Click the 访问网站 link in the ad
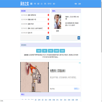The height and width of the screenshot is (102, 102). pos(76,89)
